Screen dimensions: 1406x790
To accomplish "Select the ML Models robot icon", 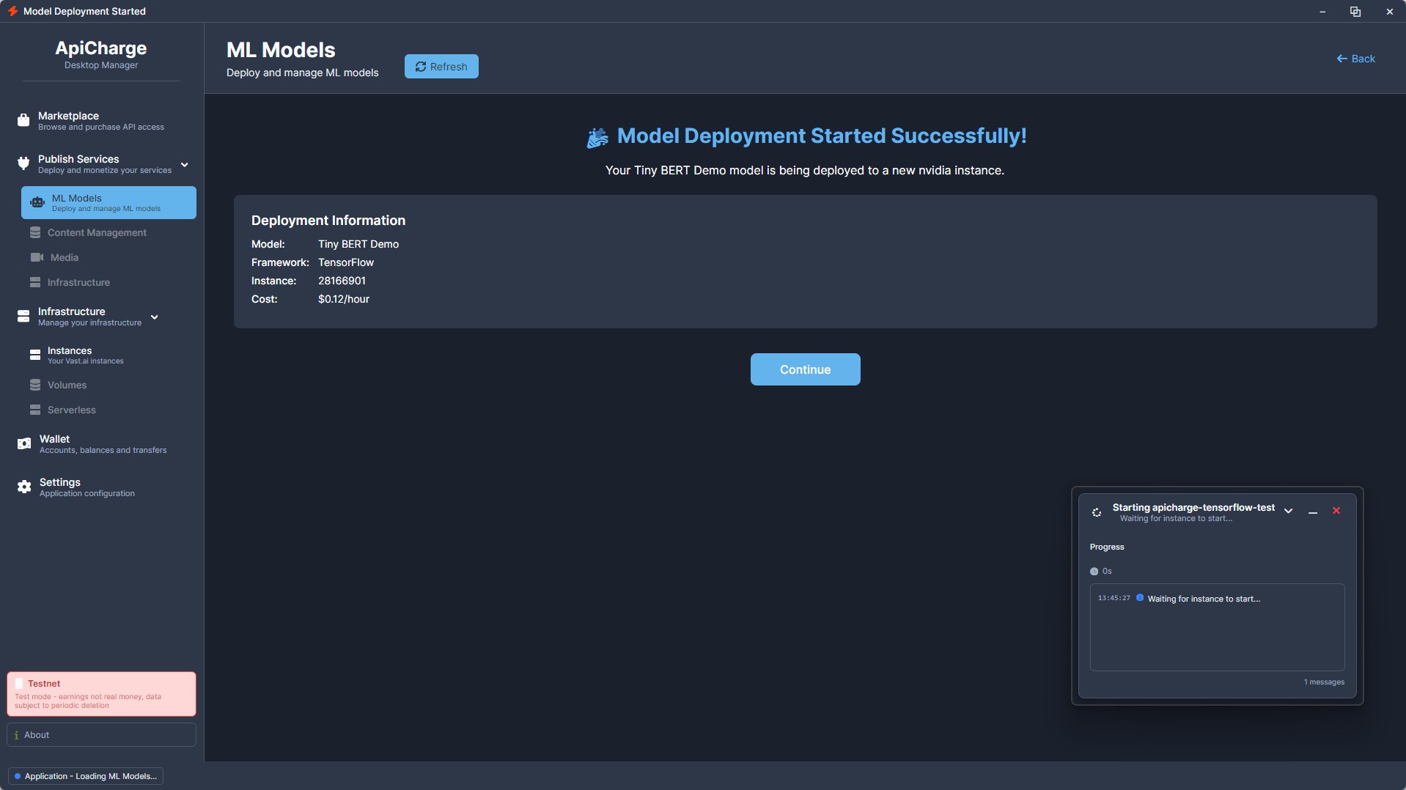I will [37, 202].
